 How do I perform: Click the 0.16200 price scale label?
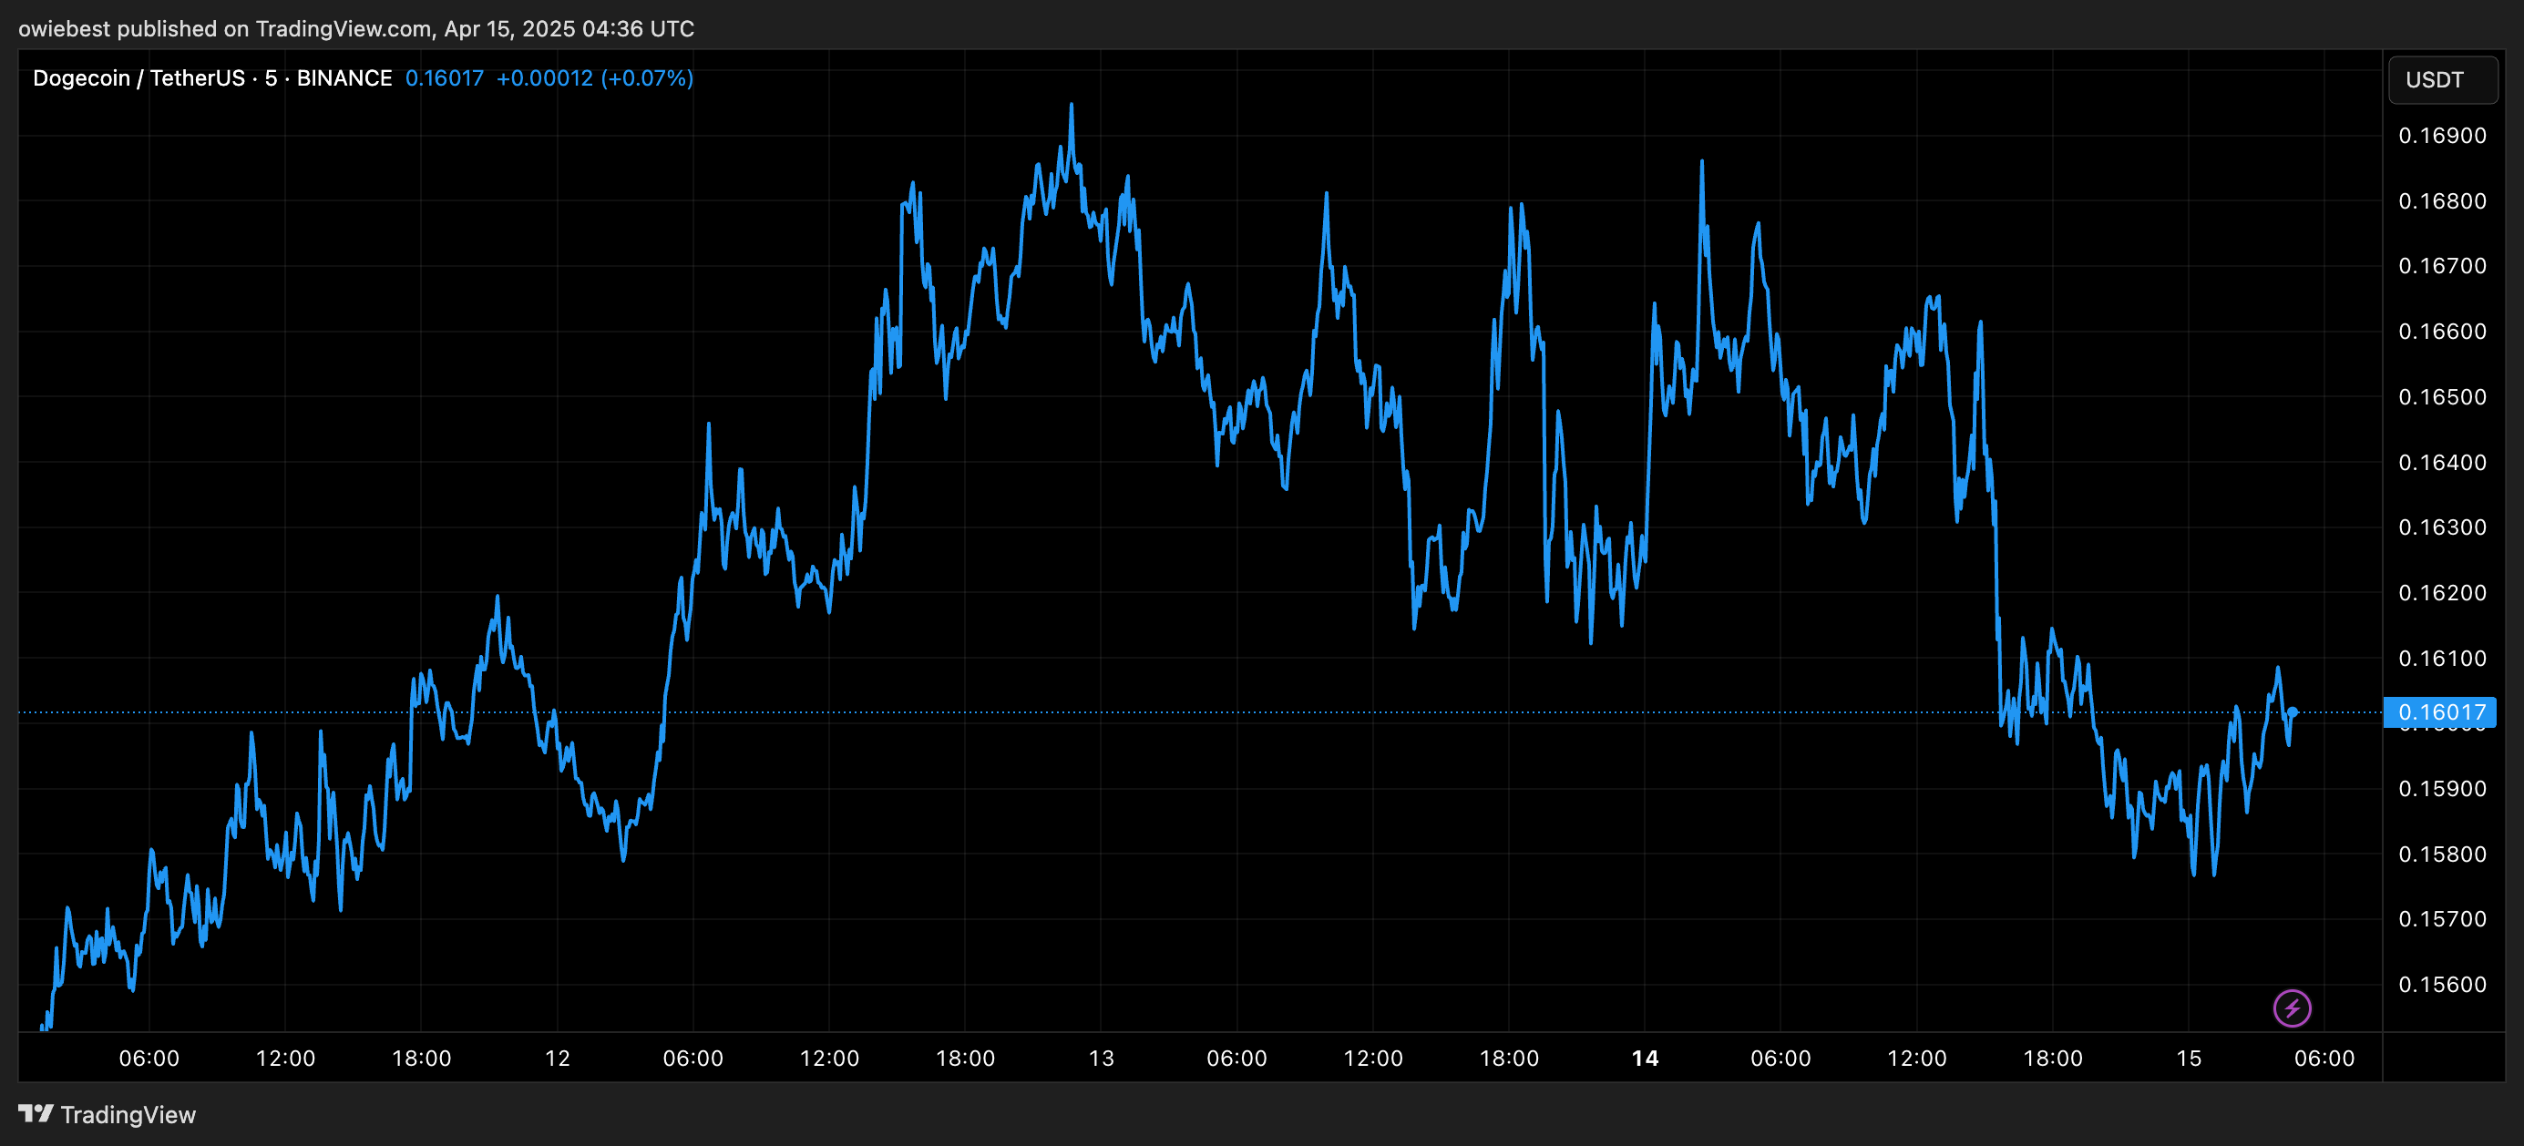click(2442, 593)
